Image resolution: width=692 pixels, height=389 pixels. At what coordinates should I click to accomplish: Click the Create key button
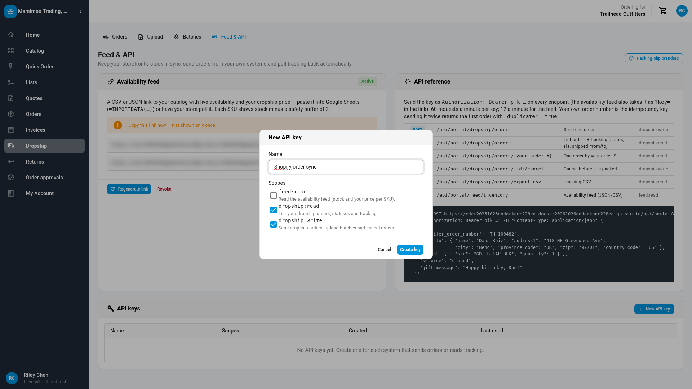click(410, 250)
